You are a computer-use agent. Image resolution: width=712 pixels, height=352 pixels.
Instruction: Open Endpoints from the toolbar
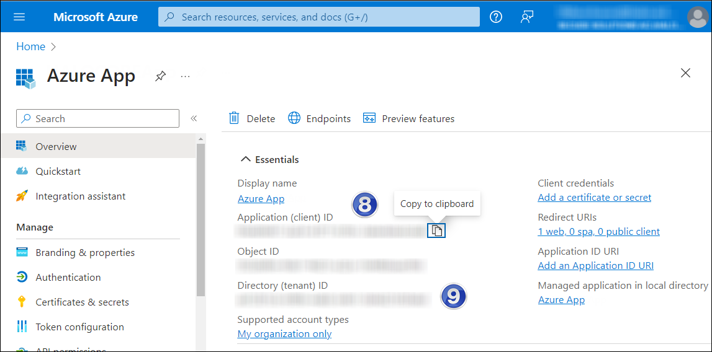click(319, 118)
